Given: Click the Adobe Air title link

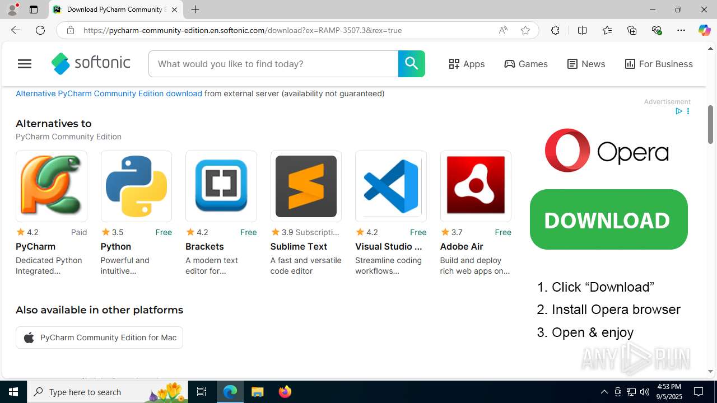Looking at the screenshot, I should pos(462,246).
